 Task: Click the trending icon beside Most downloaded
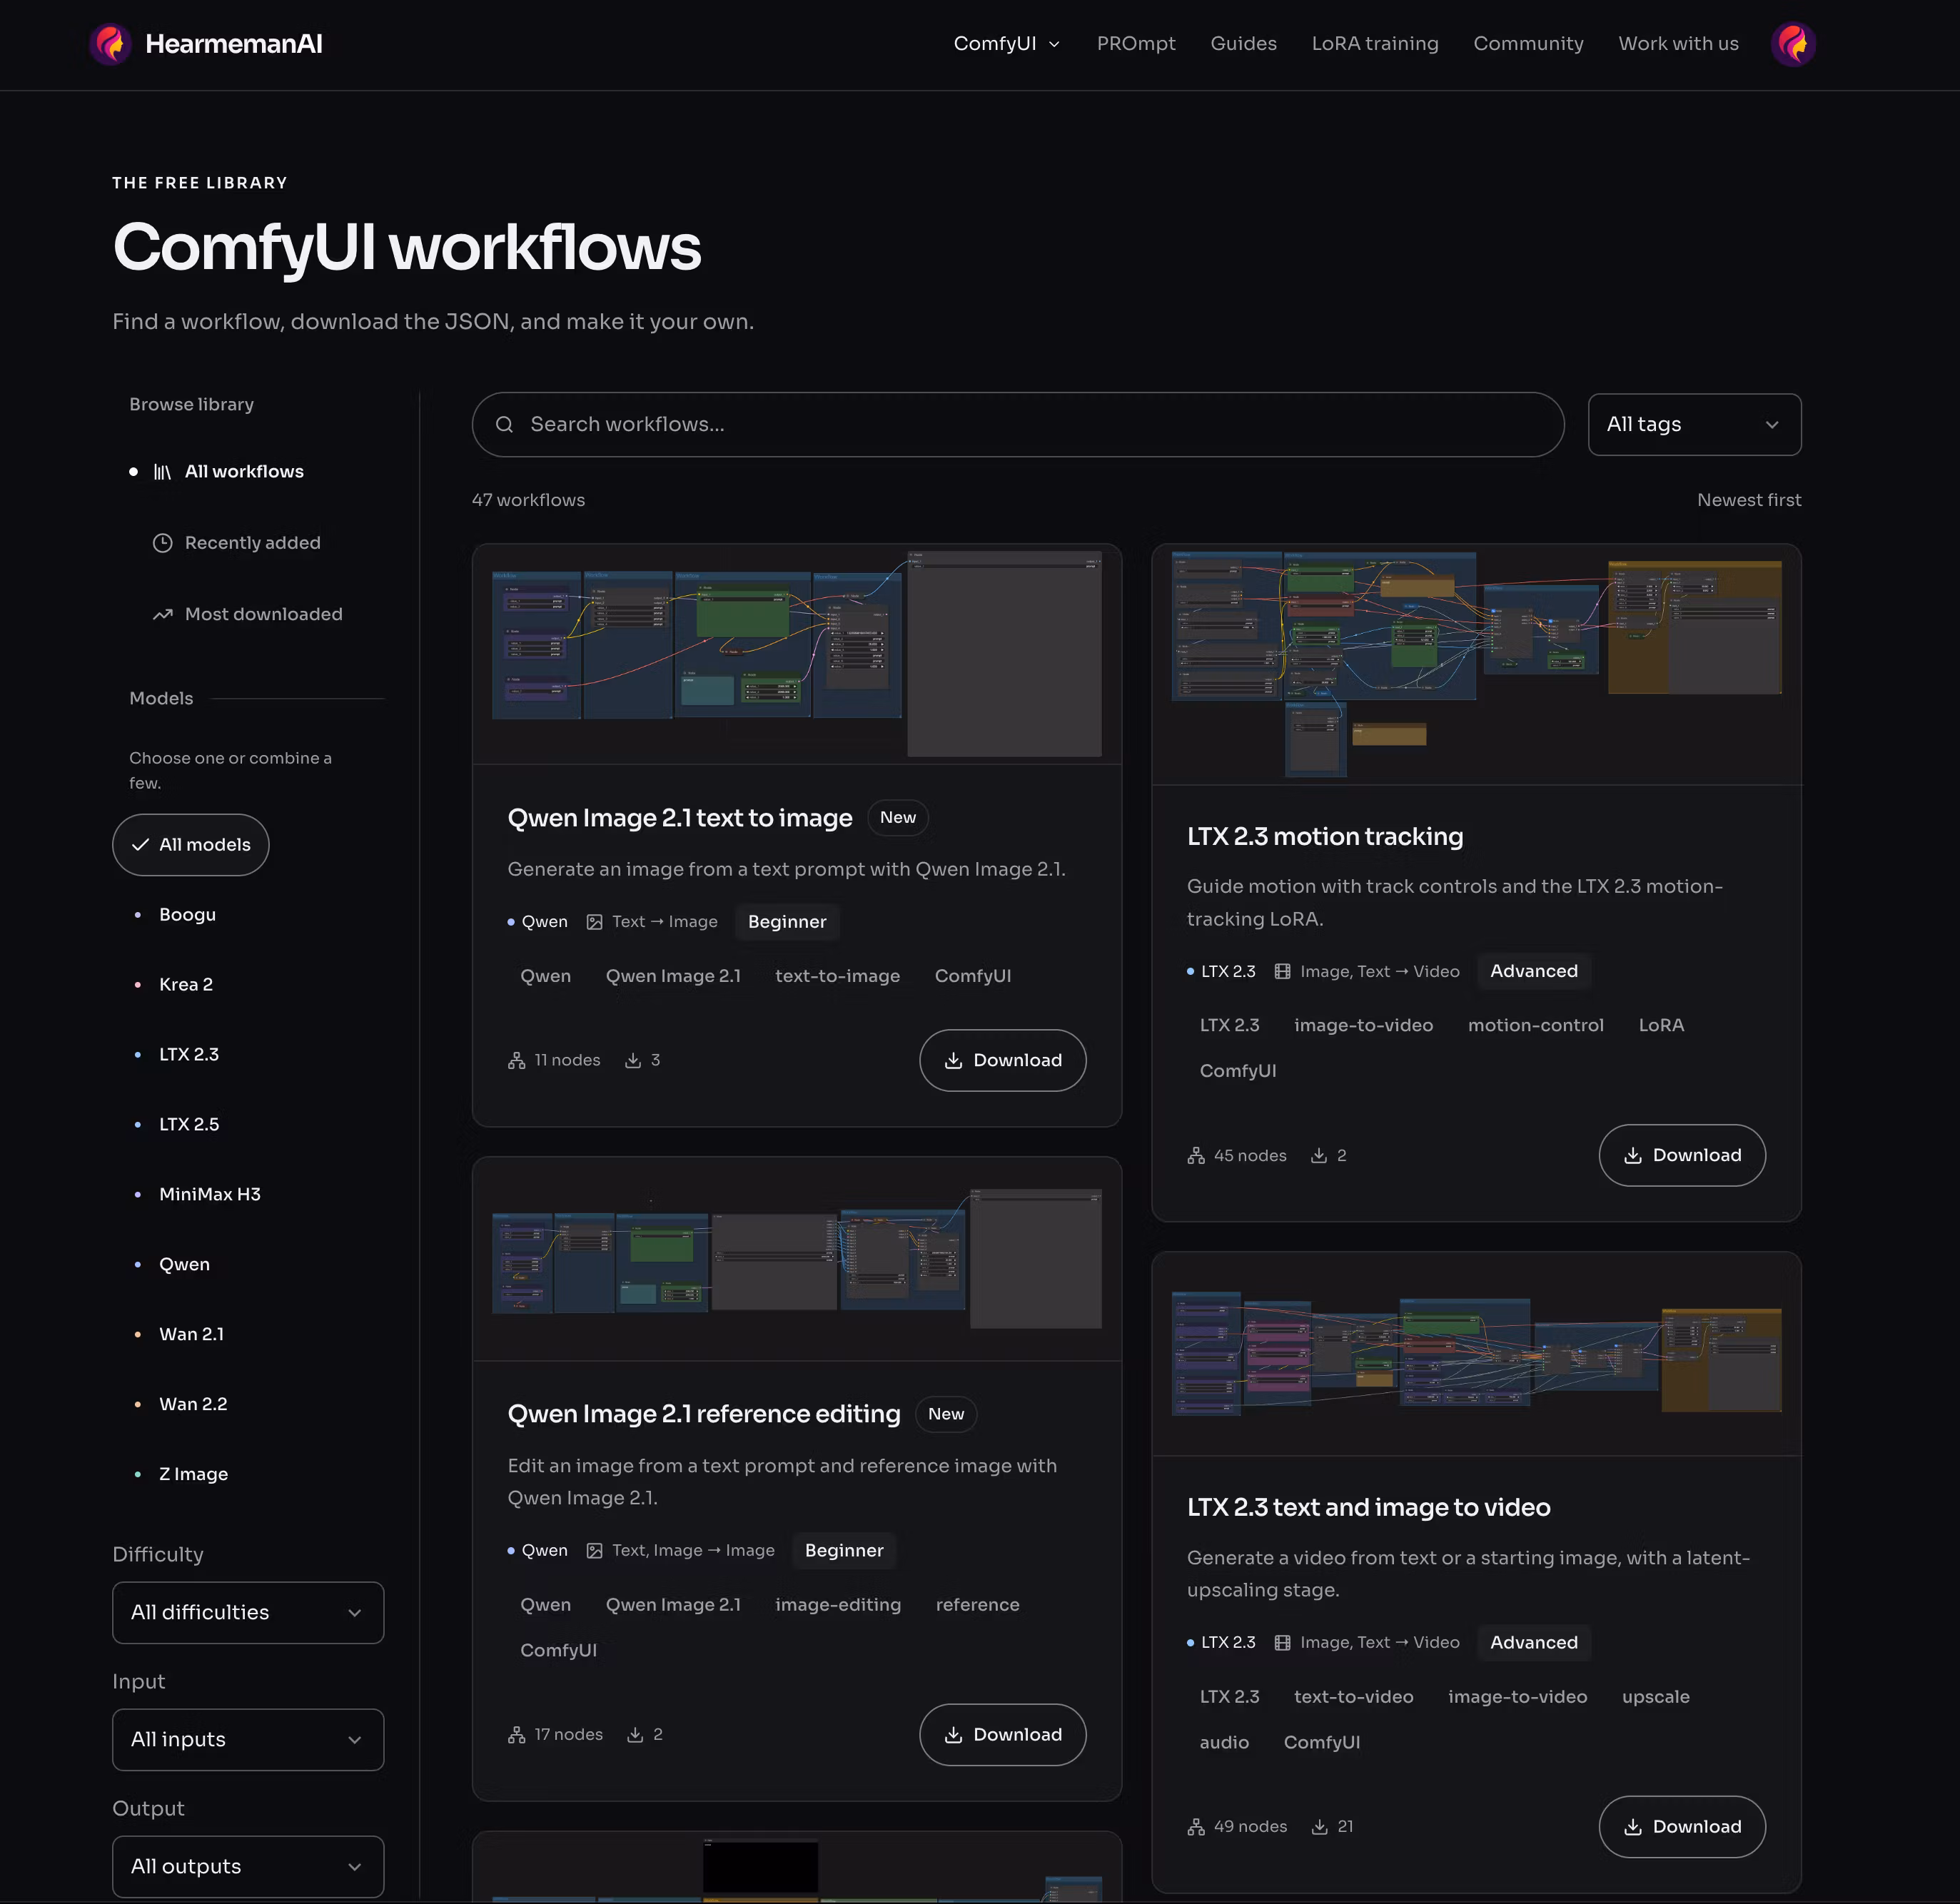point(162,614)
